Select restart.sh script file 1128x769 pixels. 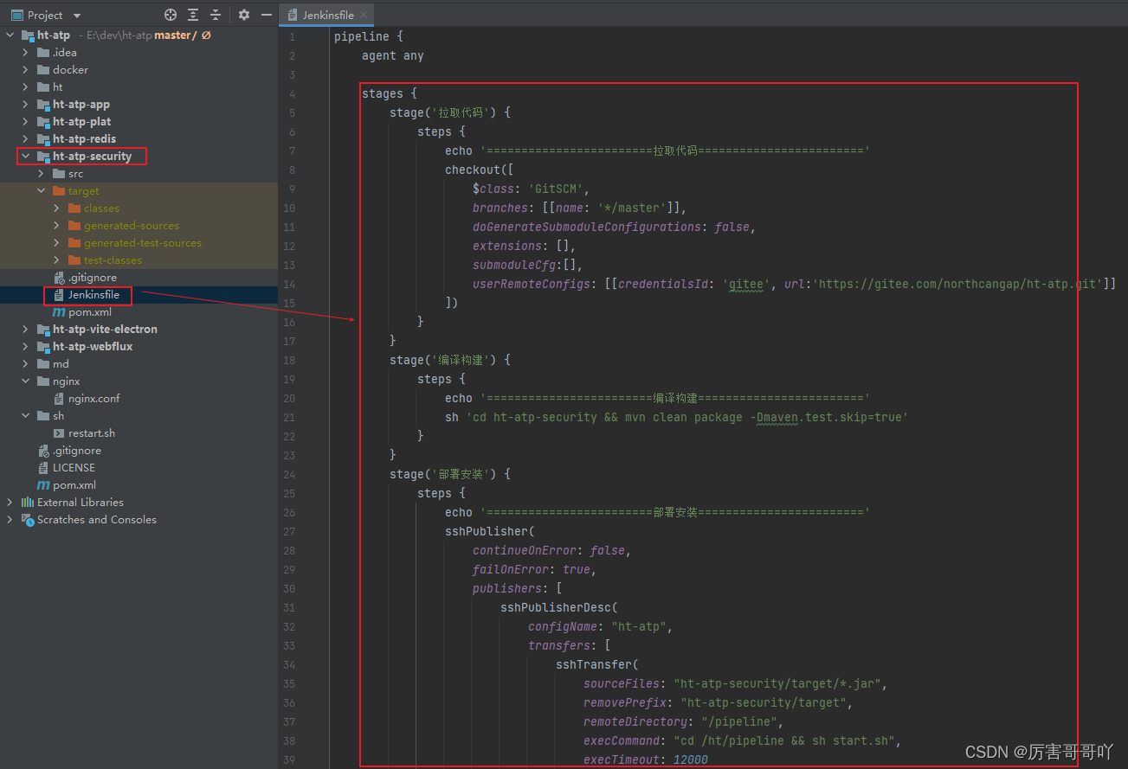[91, 433]
